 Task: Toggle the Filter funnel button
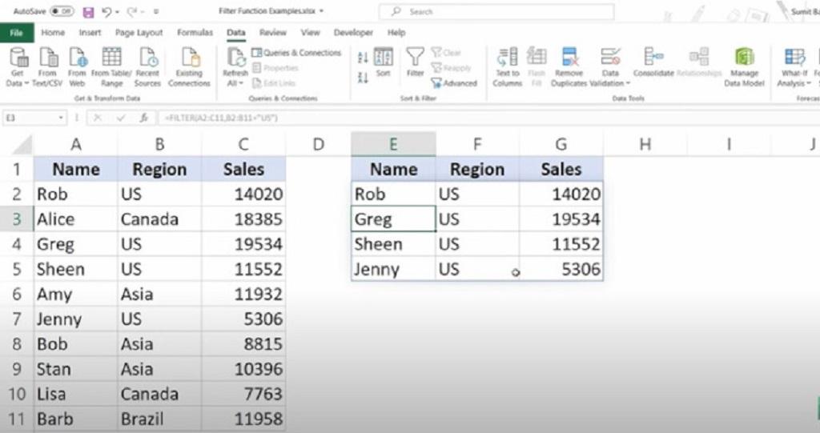tap(416, 62)
